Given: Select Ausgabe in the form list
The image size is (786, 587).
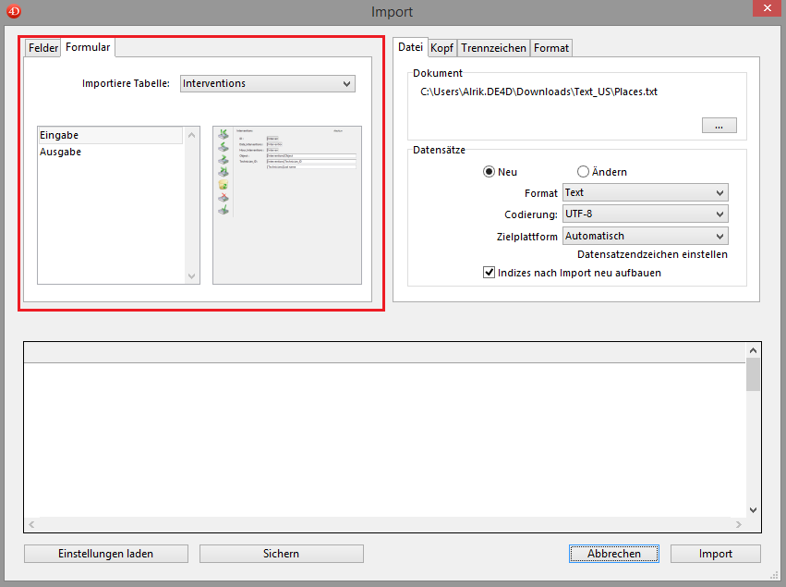Looking at the screenshot, I should click(x=61, y=152).
